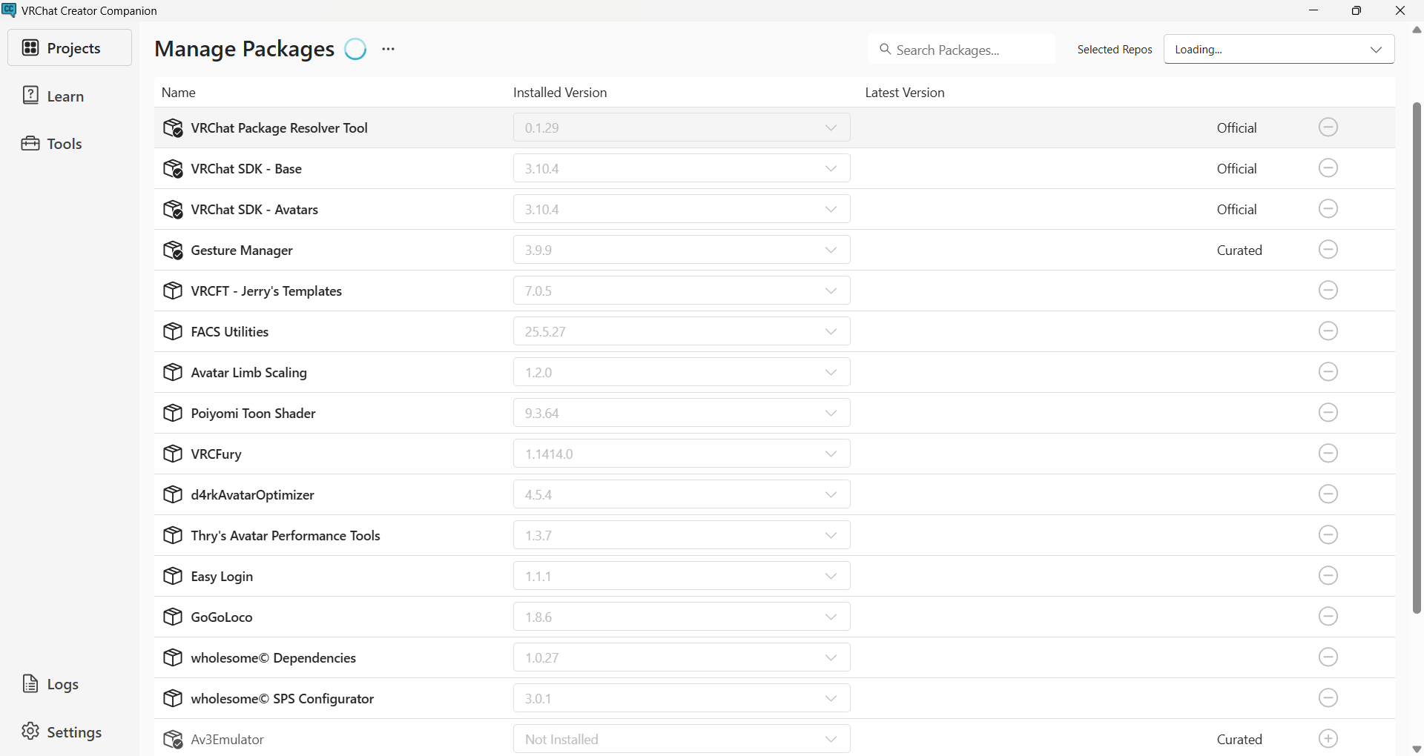Add the Av3Emulator package
Screen dimensions: 1424x756
[x=1328, y=739]
